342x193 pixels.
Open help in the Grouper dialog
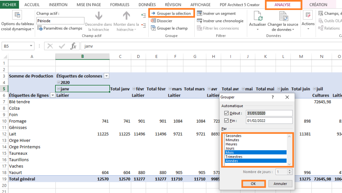tap(273, 97)
